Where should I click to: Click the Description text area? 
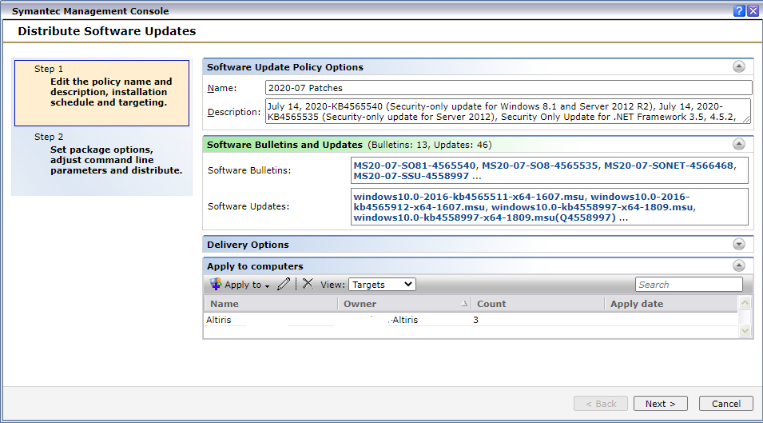tap(508, 111)
